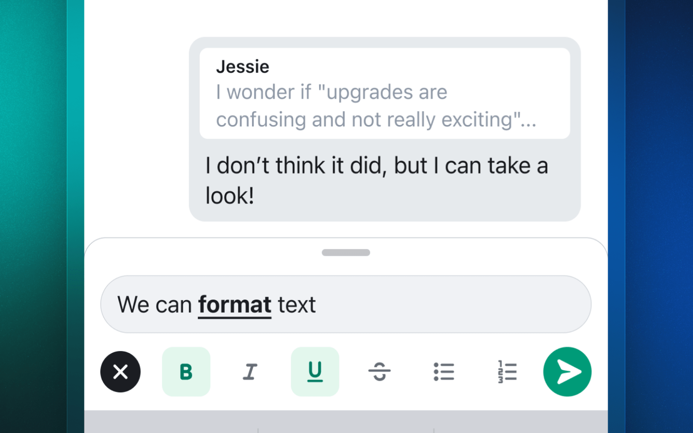
Task: Toggle italic styling for the message text
Action: tap(250, 372)
